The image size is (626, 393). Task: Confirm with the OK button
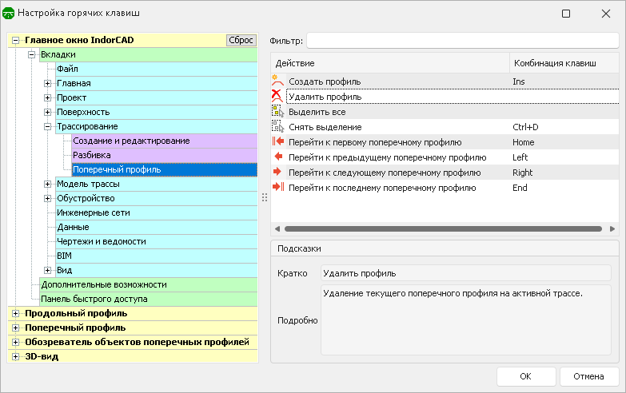tap(525, 376)
